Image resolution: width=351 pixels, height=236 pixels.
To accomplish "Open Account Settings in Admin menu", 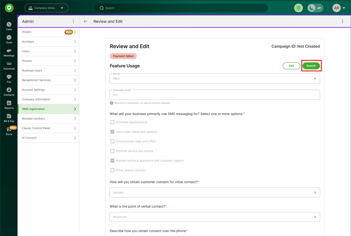I will [x=48, y=90].
